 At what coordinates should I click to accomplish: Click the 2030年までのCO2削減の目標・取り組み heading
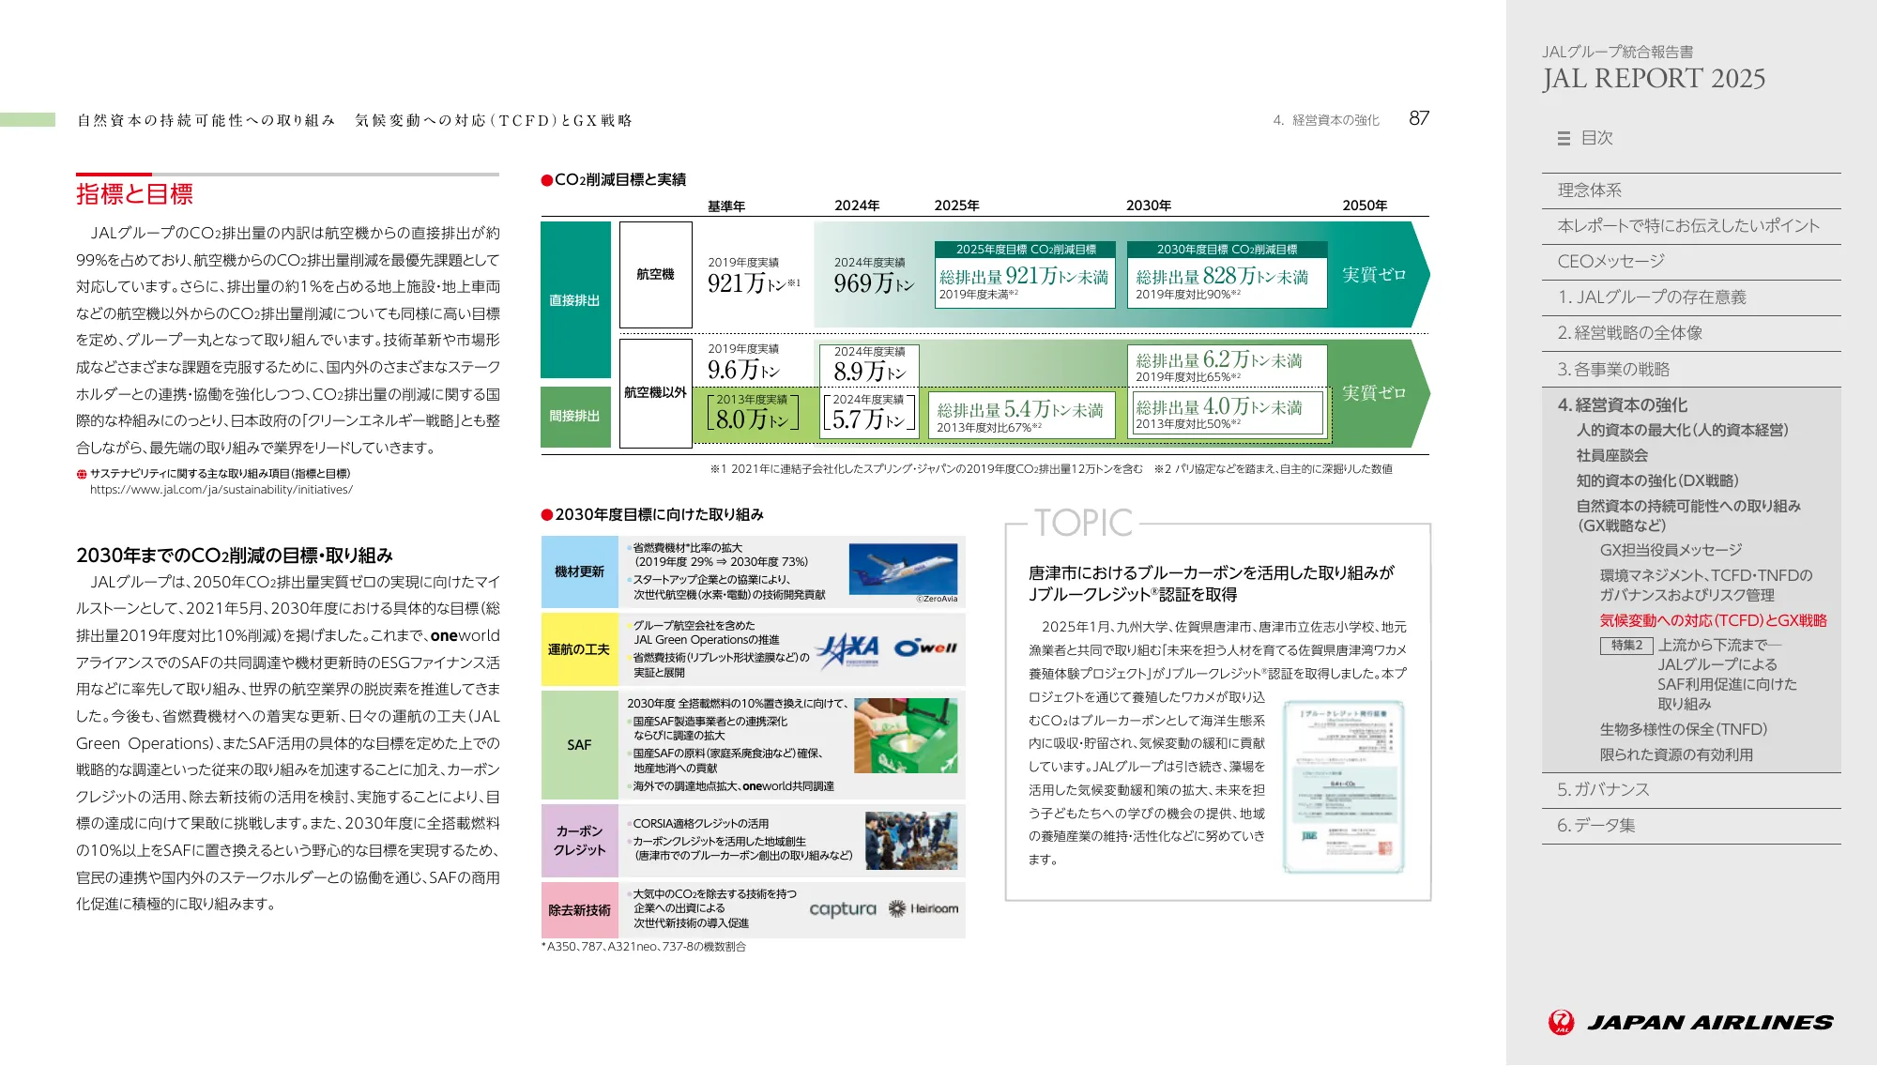point(235,556)
